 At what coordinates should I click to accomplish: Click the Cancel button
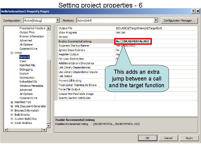168,138
